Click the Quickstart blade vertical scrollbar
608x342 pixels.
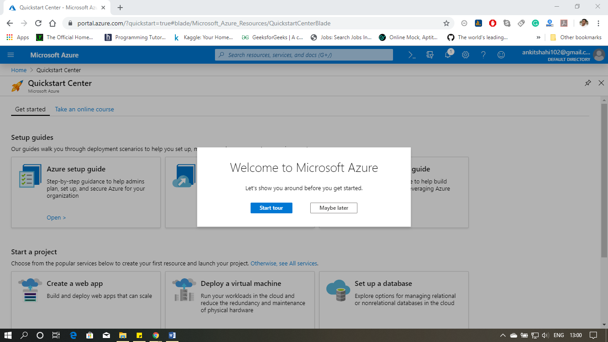604,180
